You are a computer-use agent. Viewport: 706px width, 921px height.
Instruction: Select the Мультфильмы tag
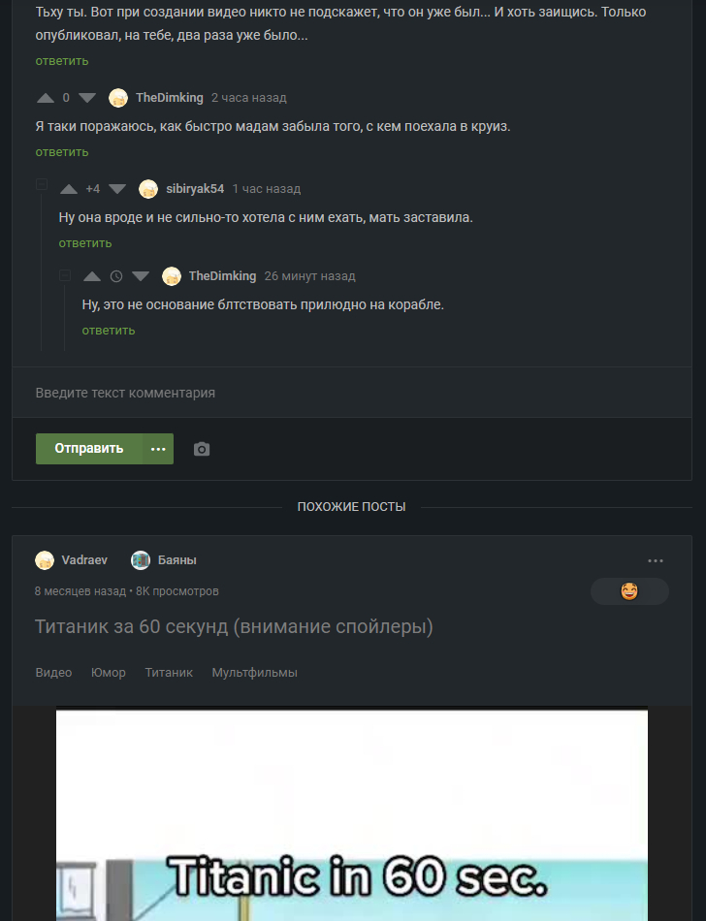click(x=254, y=673)
